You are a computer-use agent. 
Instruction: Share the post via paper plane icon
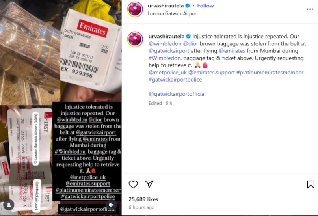[x=149, y=184]
